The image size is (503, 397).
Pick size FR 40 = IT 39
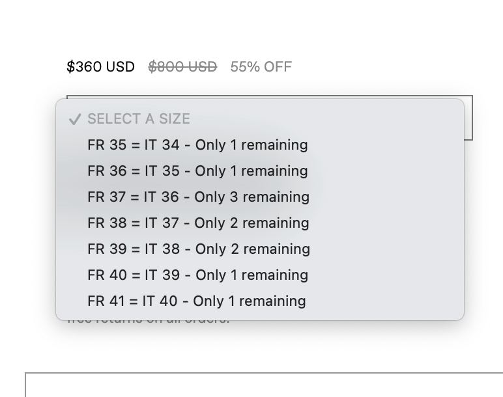coord(197,275)
